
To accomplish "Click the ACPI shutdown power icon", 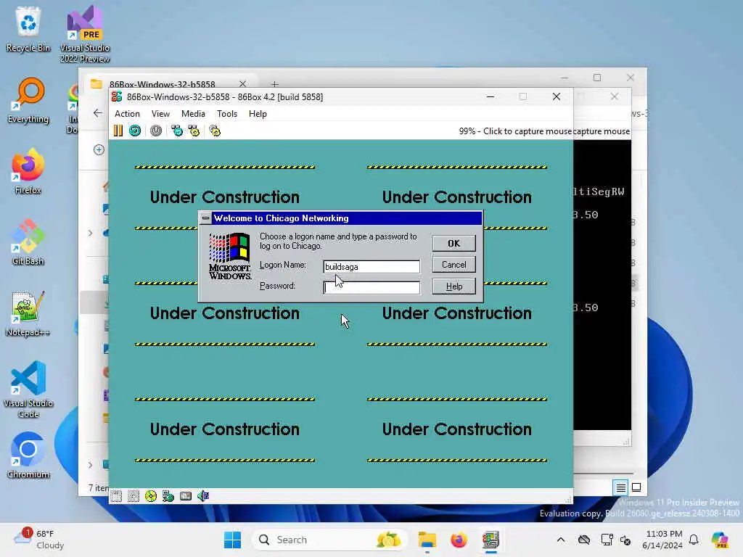I will tap(156, 131).
